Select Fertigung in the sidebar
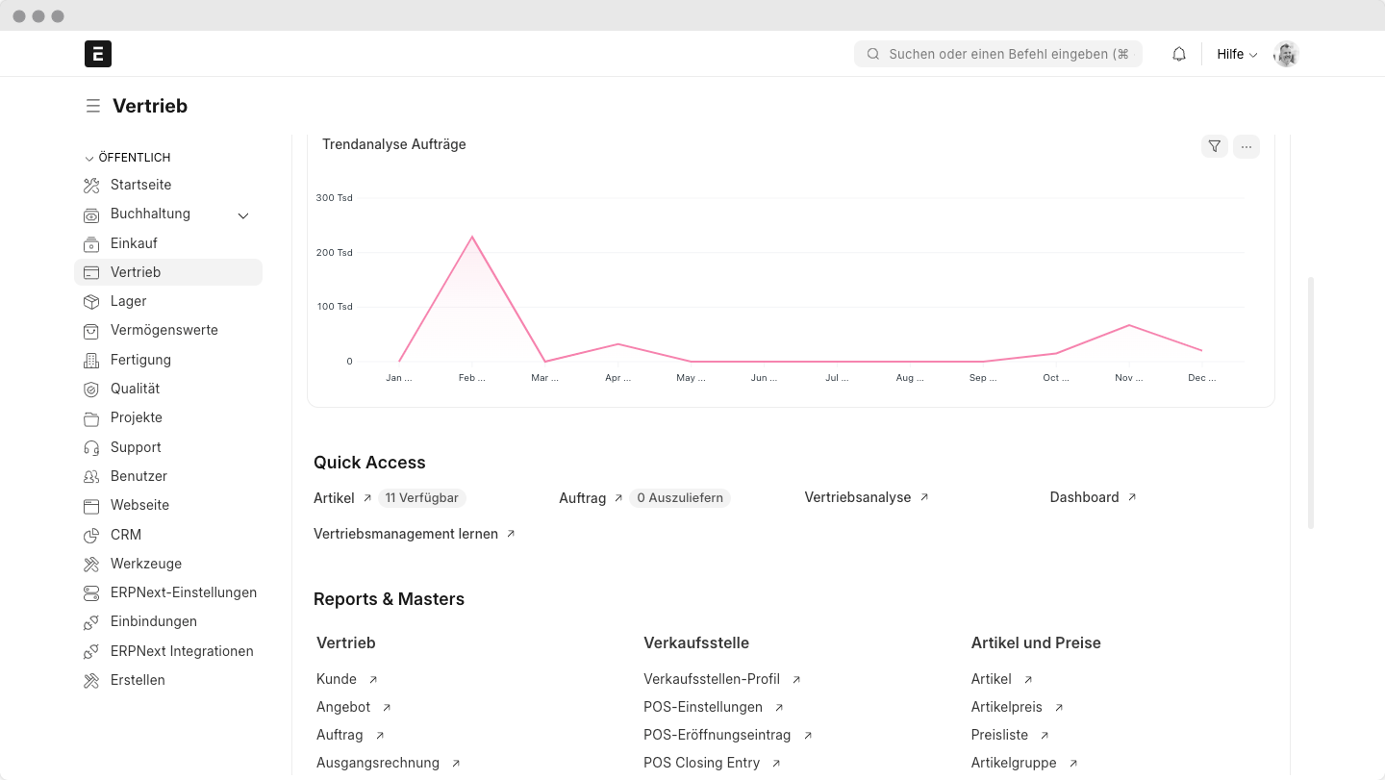 [x=140, y=360]
